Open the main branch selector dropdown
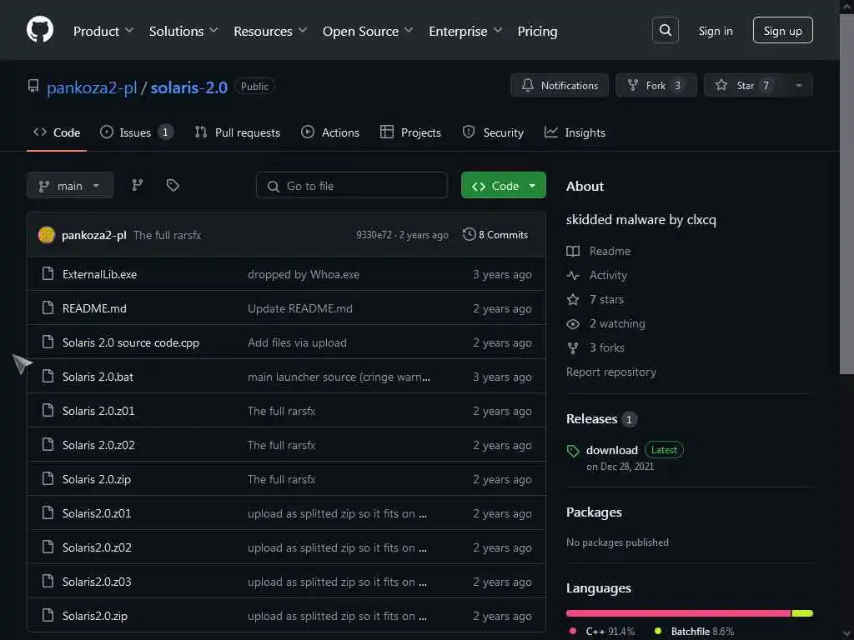This screenshot has width=854, height=640. click(70, 186)
